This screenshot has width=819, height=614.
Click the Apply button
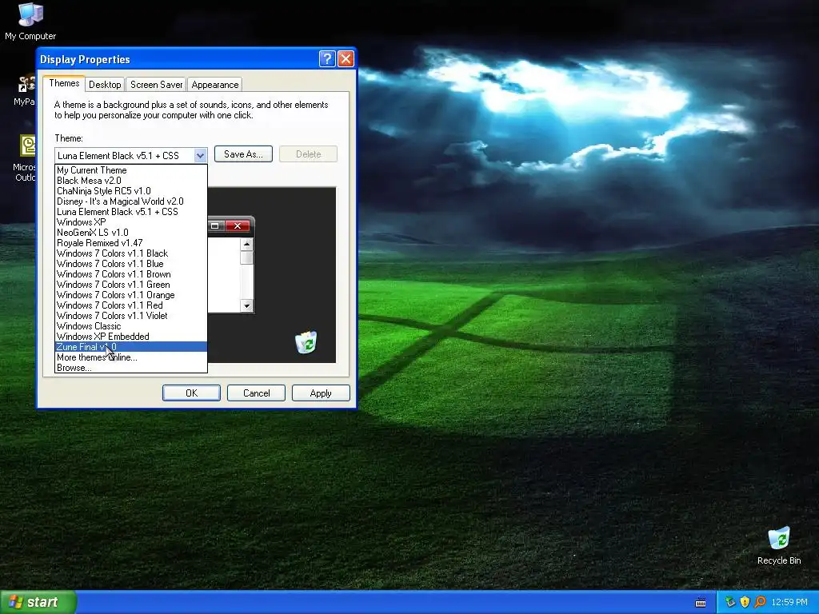321,393
